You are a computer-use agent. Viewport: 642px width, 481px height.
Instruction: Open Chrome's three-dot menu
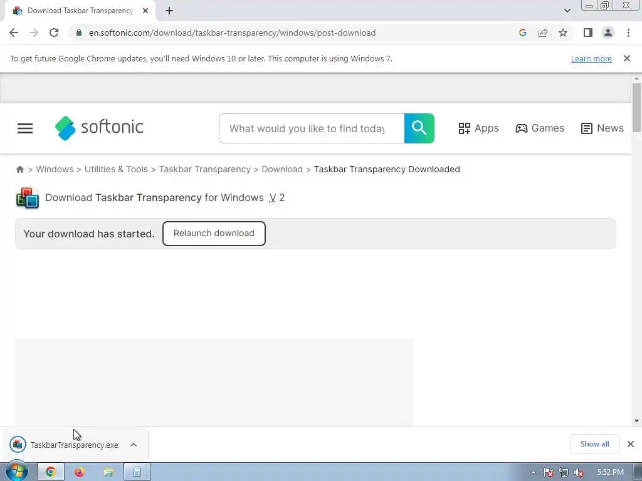628,33
